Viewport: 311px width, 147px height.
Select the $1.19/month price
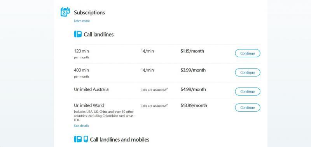pyautogui.click(x=192, y=51)
